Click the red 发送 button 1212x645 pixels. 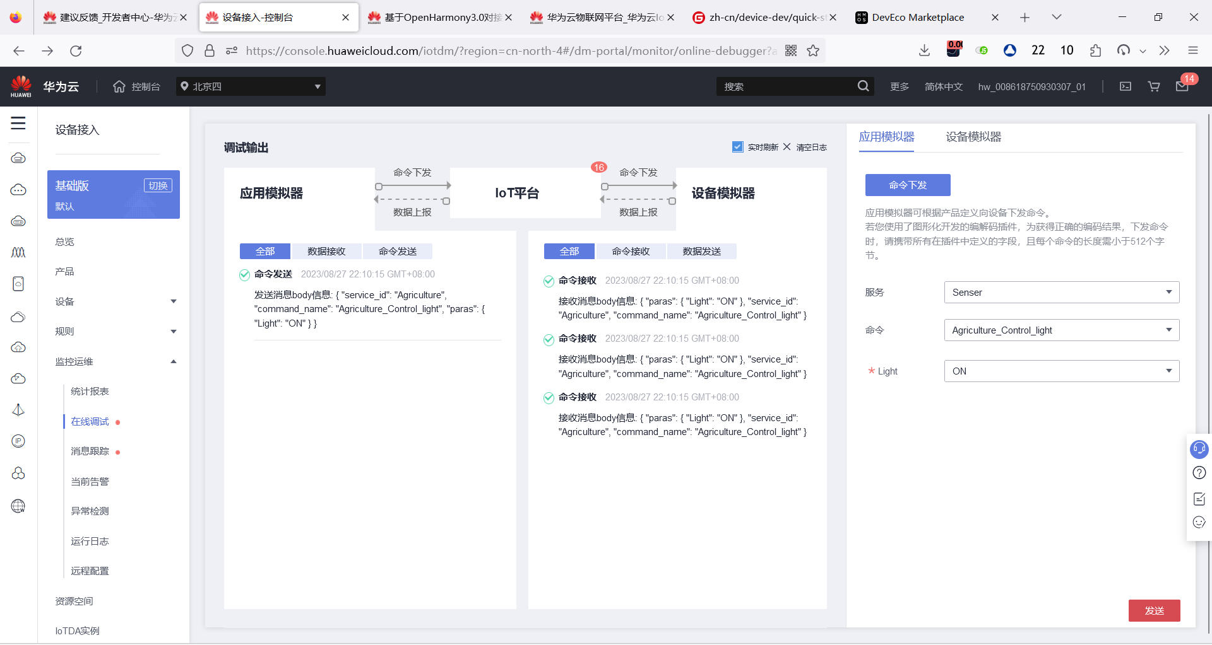[1154, 610]
